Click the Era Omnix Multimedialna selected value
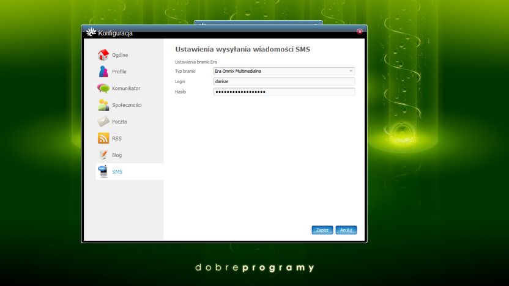Viewport: 509px width, 286px height. tap(237, 71)
